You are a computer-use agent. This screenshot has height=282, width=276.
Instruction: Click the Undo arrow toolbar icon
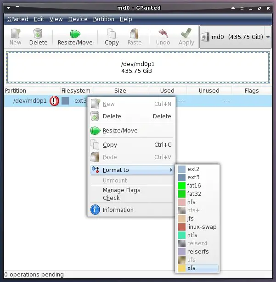[163, 33]
